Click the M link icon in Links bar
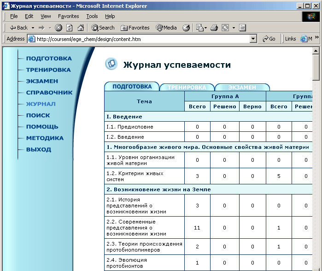Image resolution: width=322 pixels, height=271 pixels. pyautogui.click(x=306, y=39)
